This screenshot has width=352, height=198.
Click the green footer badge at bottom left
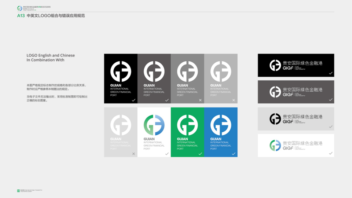pyautogui.click(x=18, y=191)
